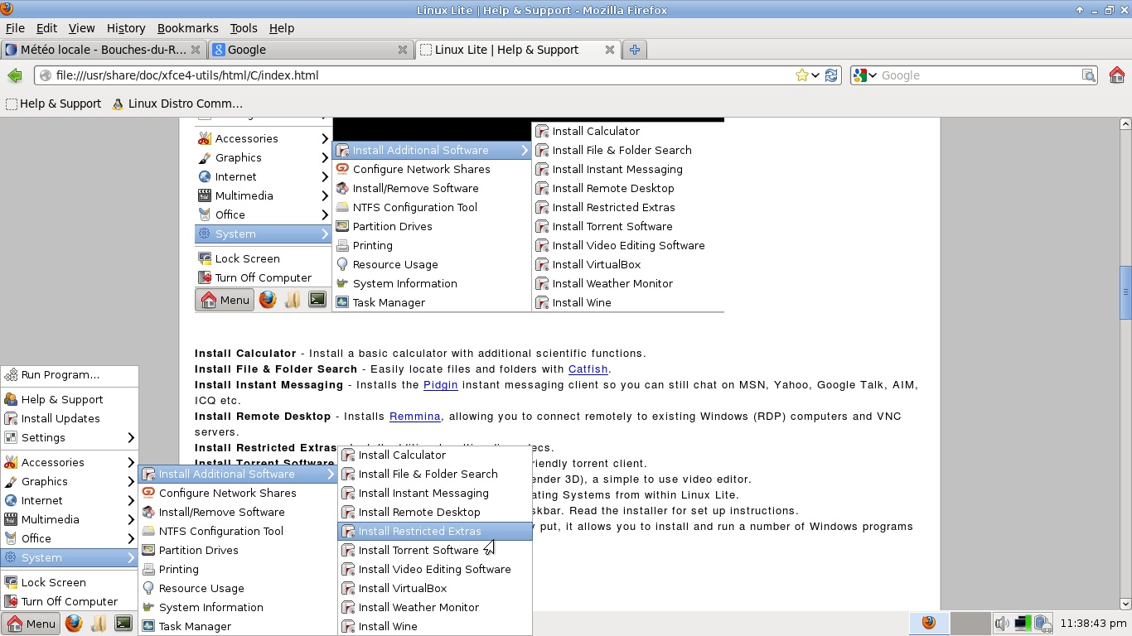The image size is (1132, 636).
Task: Select Install File & Folder Search in live submenu
Action: coord(435,474)
